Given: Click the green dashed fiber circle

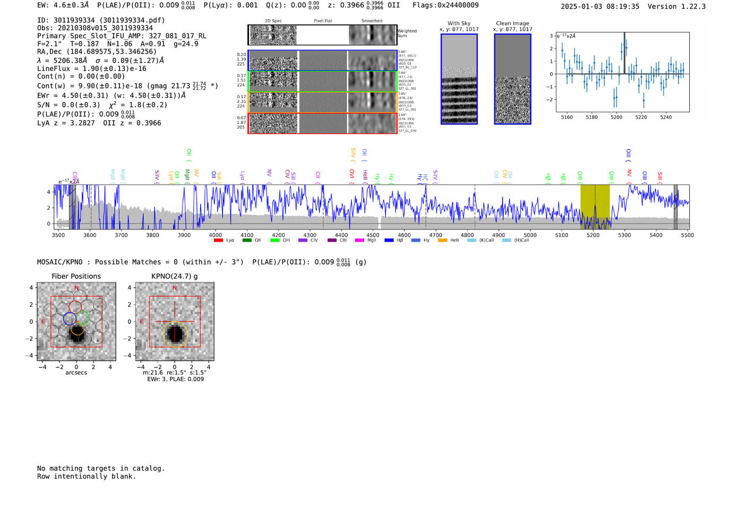Looking at the screenshot, I should coord(83,318).
